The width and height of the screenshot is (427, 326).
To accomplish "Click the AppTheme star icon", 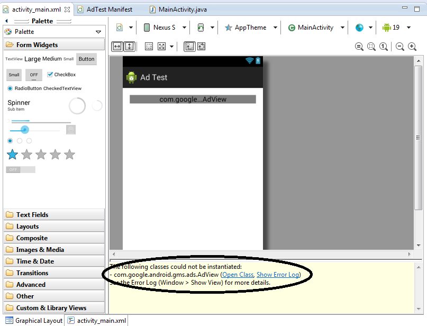I will click(229, 28).
